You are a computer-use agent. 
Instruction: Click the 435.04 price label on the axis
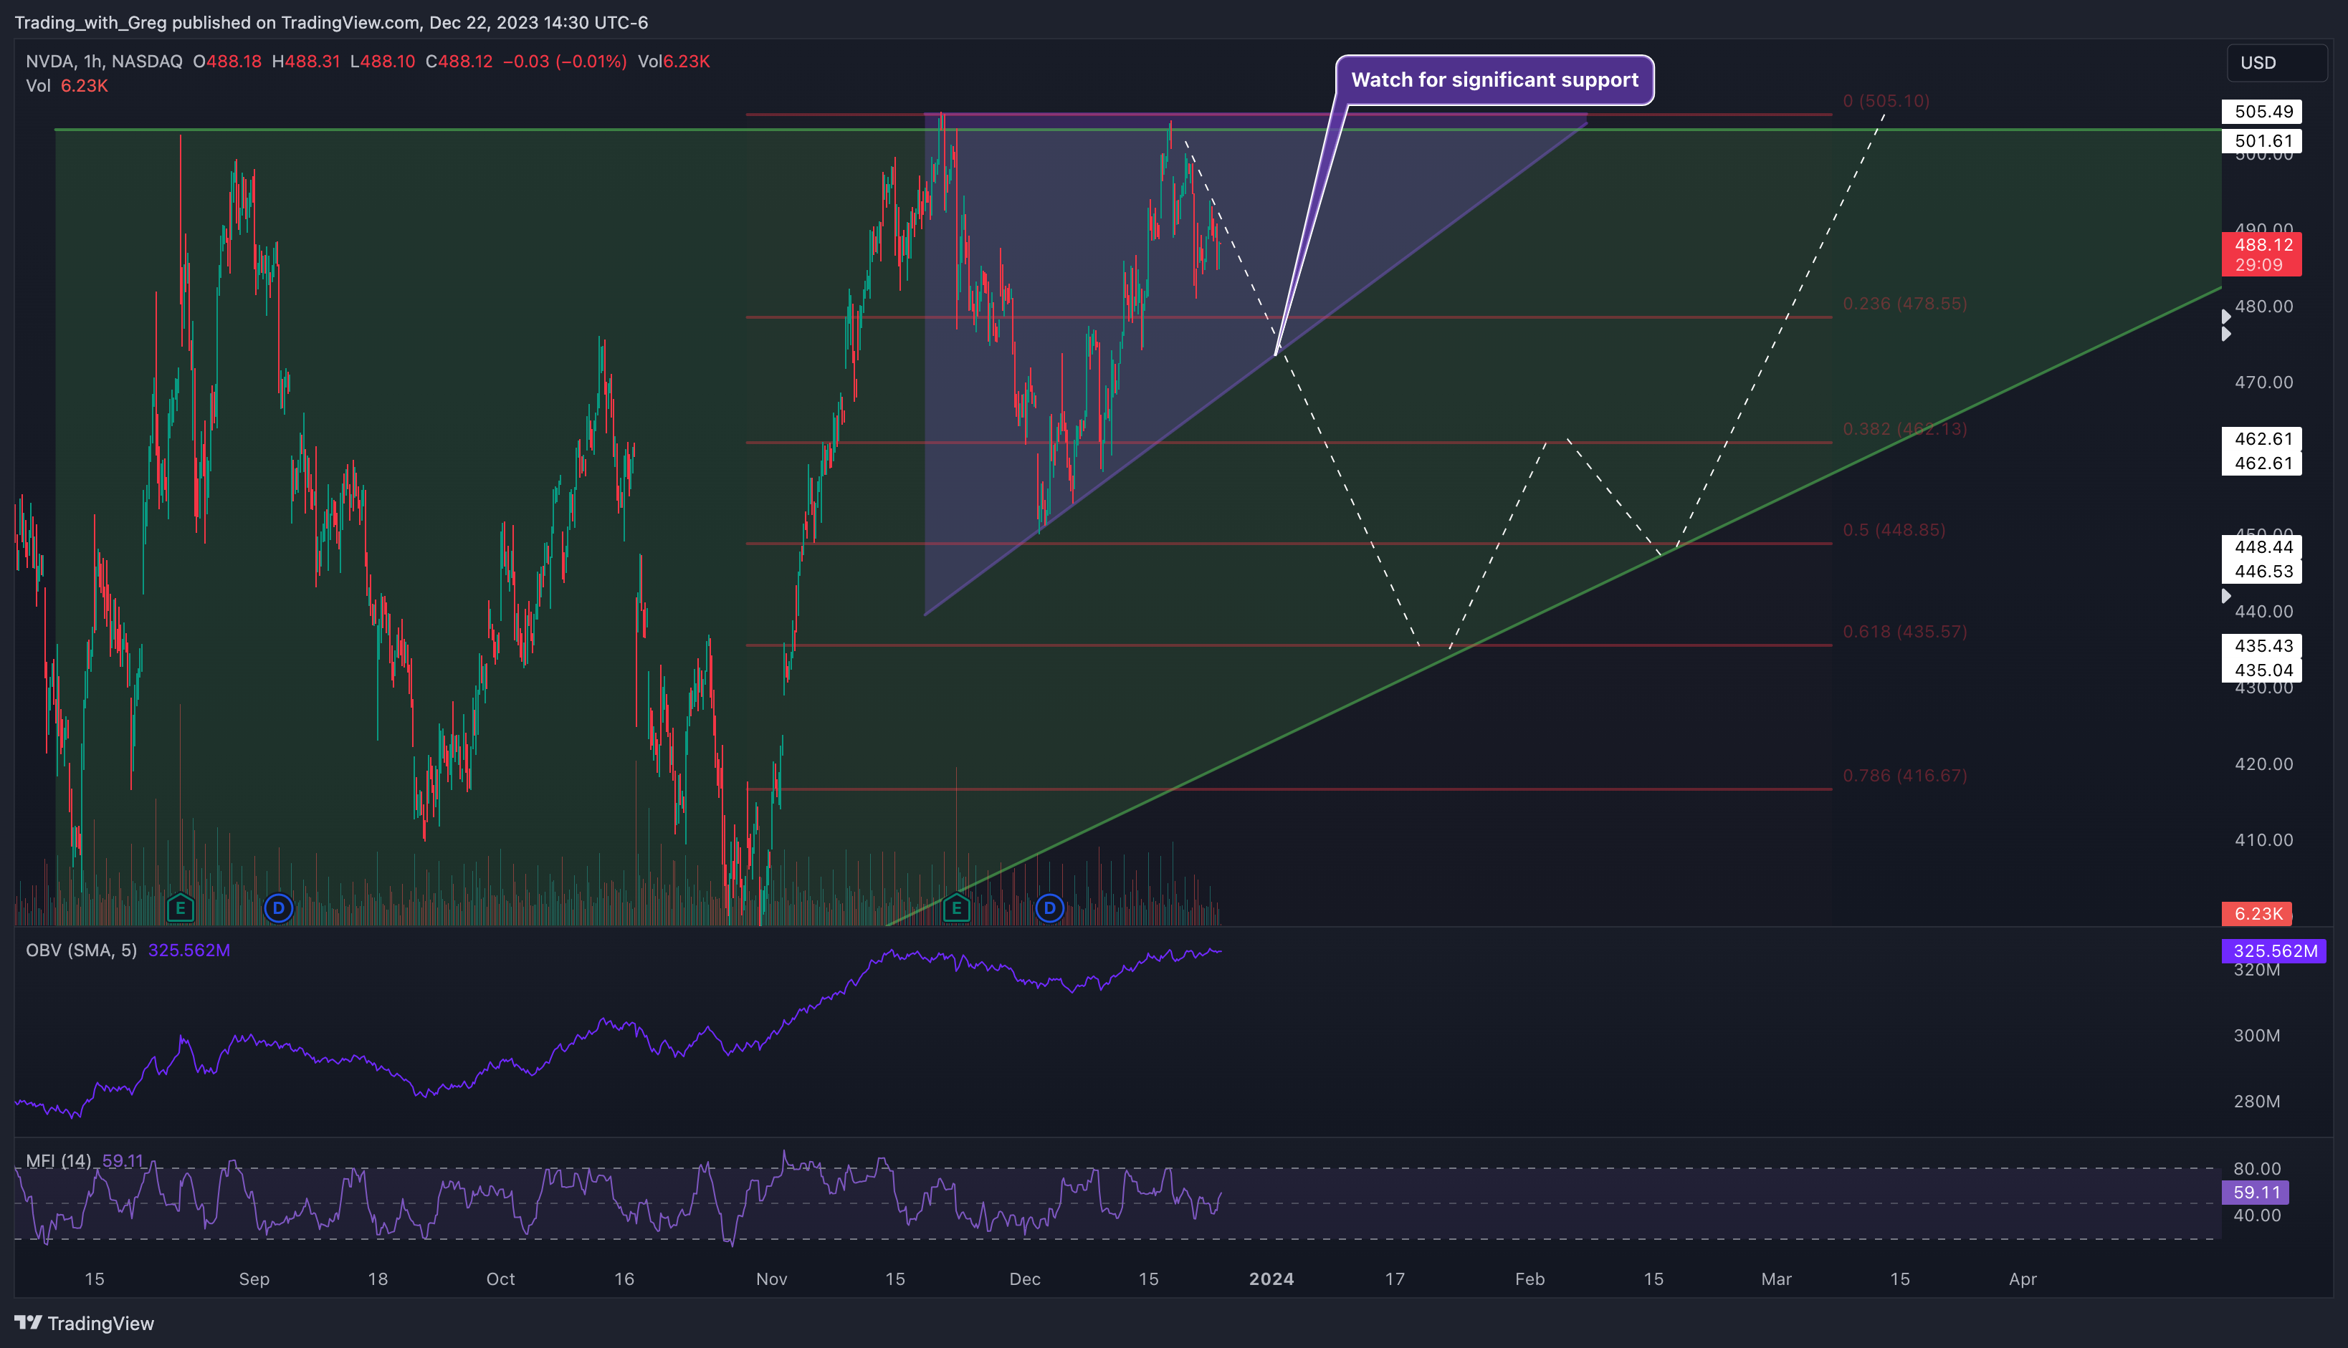[x=2262, y=670]
